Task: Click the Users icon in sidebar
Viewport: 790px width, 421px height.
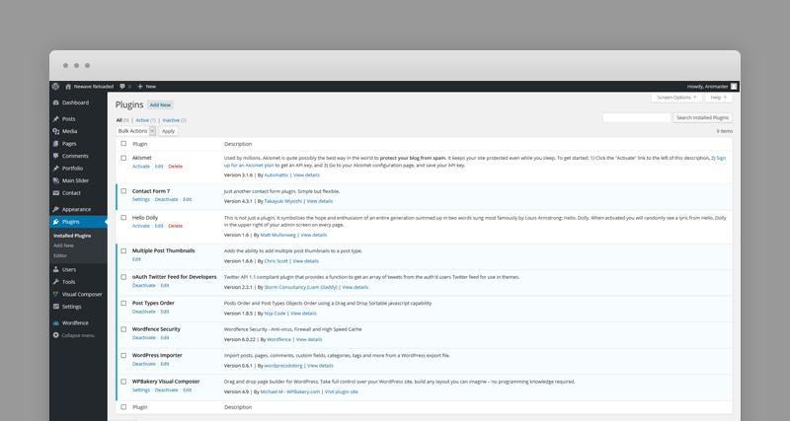Action: 56,269
